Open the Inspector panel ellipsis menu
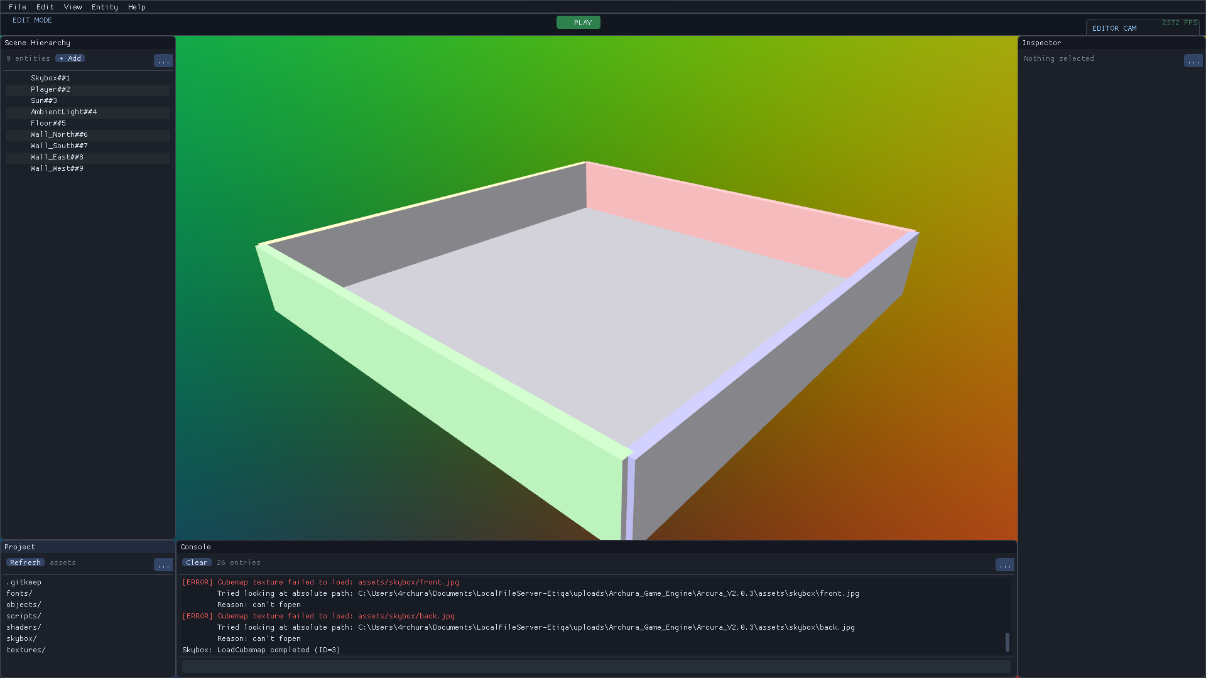 click(x=1193, y=60)
